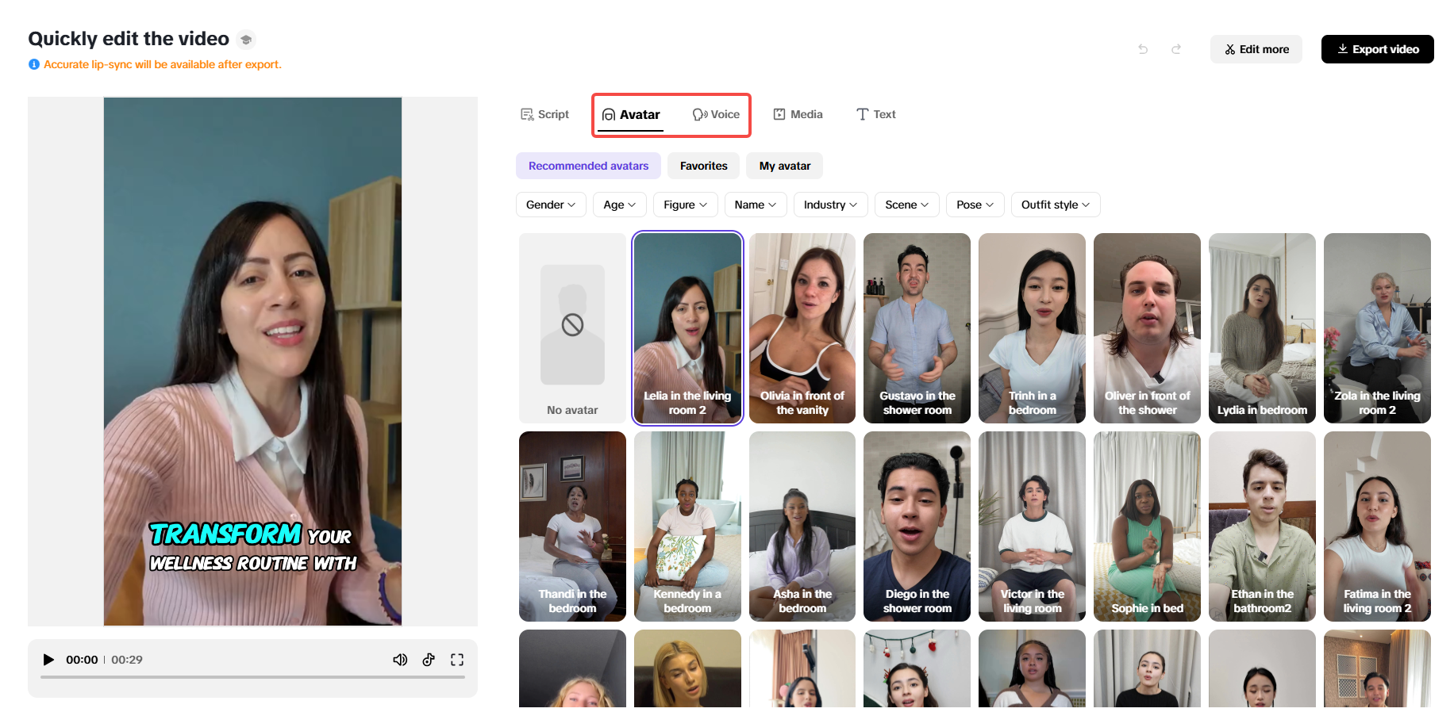Switch to the Avatar tab
Screen dimensions: 1454x716
coord(631,114)
